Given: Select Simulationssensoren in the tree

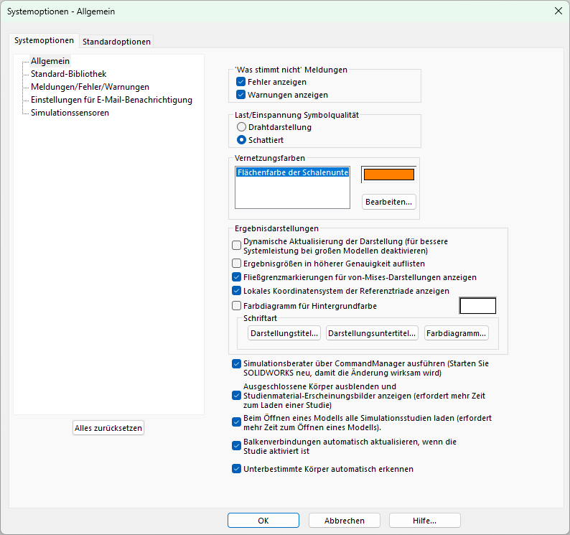Looking at the screenshot, I should (x=70, y=113).
